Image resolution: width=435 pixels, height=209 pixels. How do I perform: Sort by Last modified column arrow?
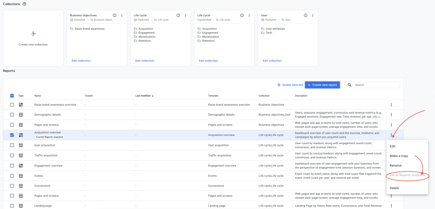[x=153, y=96]
